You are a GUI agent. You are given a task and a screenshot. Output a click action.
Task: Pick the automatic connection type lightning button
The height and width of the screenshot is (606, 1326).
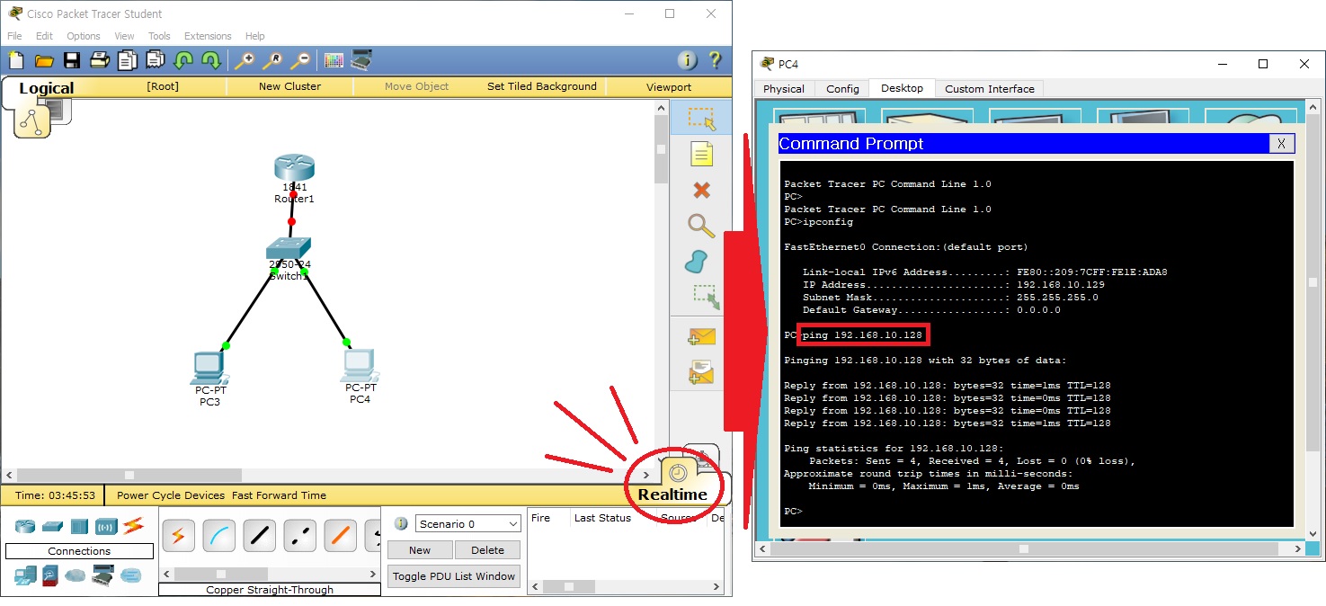pos(178,536)
